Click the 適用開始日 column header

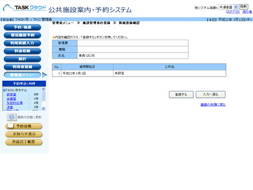pos(87,67)
